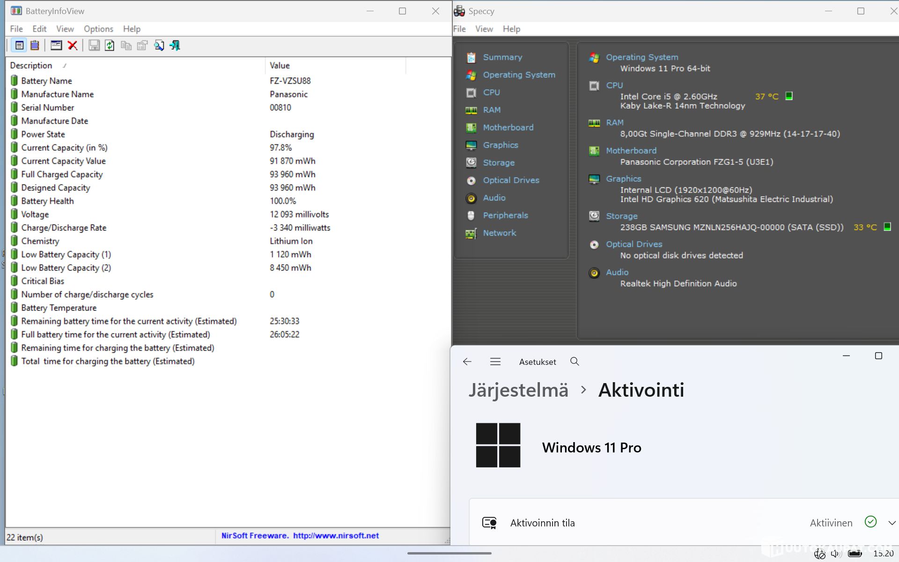Click the Järjestelmä breadcrumb link
This screenshot has width=899, height=562.
pos(518,390)
